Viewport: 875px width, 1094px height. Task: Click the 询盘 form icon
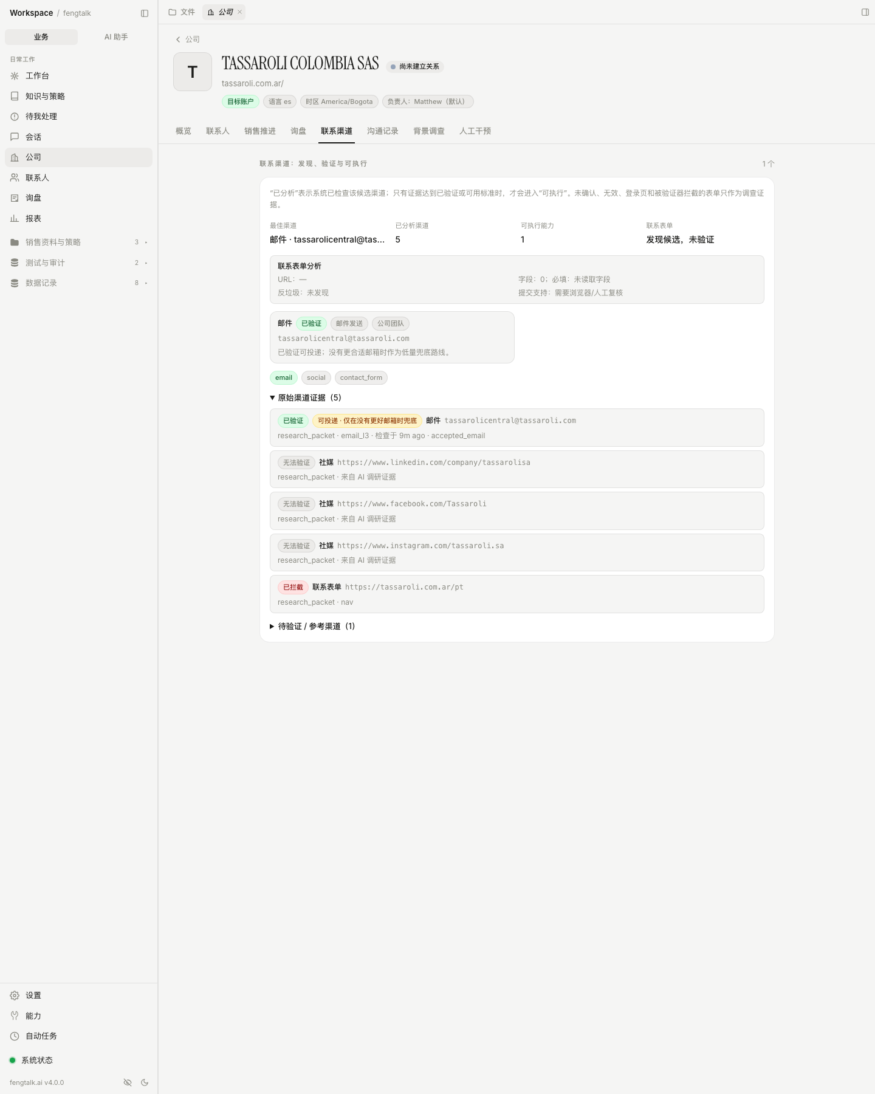coord(15,198)
